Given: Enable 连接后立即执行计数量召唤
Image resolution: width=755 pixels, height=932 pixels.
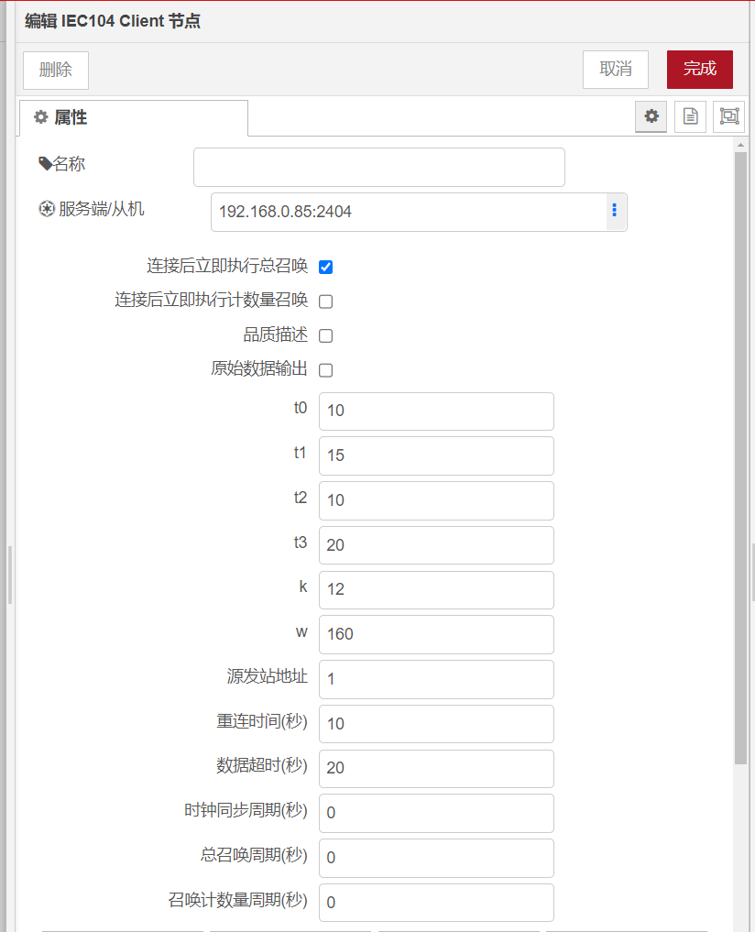Looking at the screenshot, I should point(325,301).
